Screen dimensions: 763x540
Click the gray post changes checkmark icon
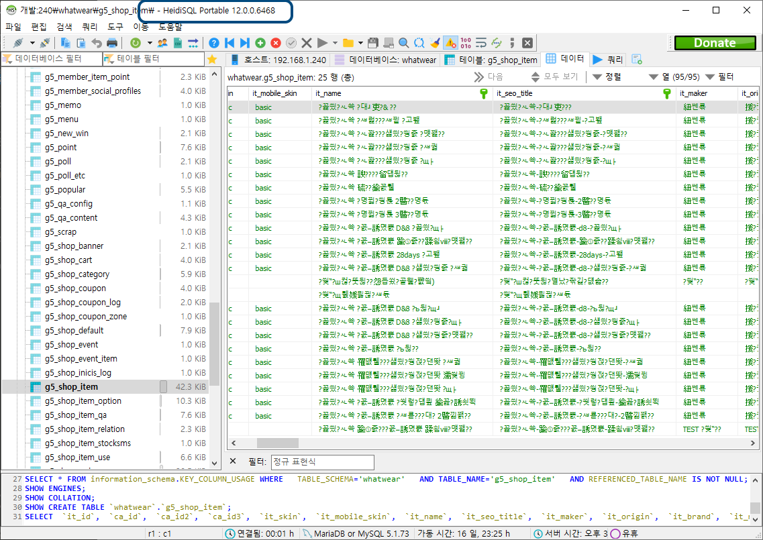[x=291, y=43]
